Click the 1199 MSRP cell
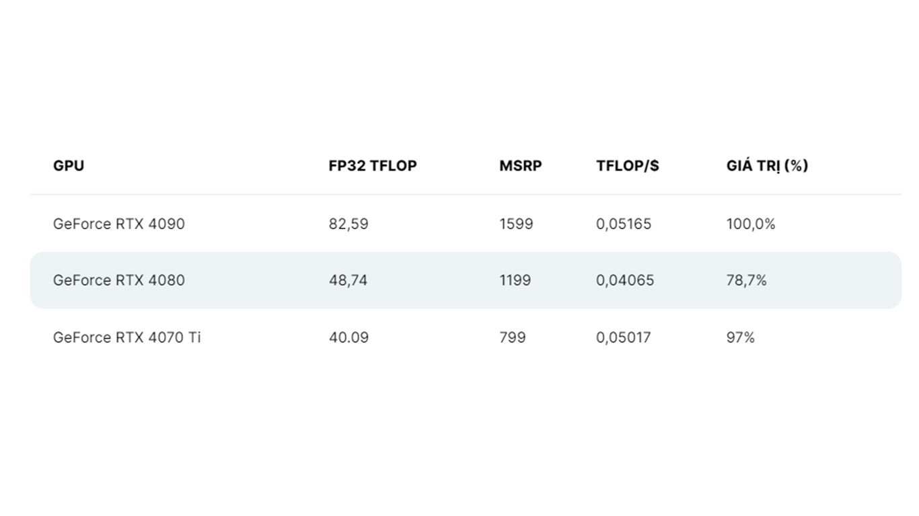 point(515,280)
